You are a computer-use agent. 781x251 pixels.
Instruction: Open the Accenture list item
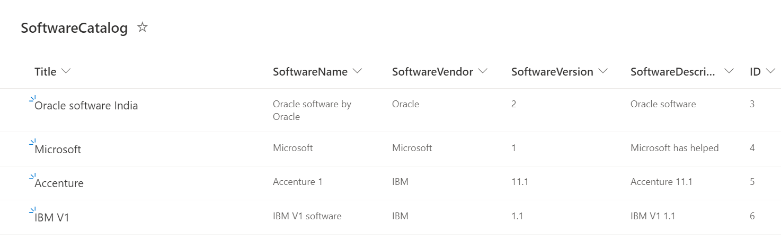pos(59,183)
